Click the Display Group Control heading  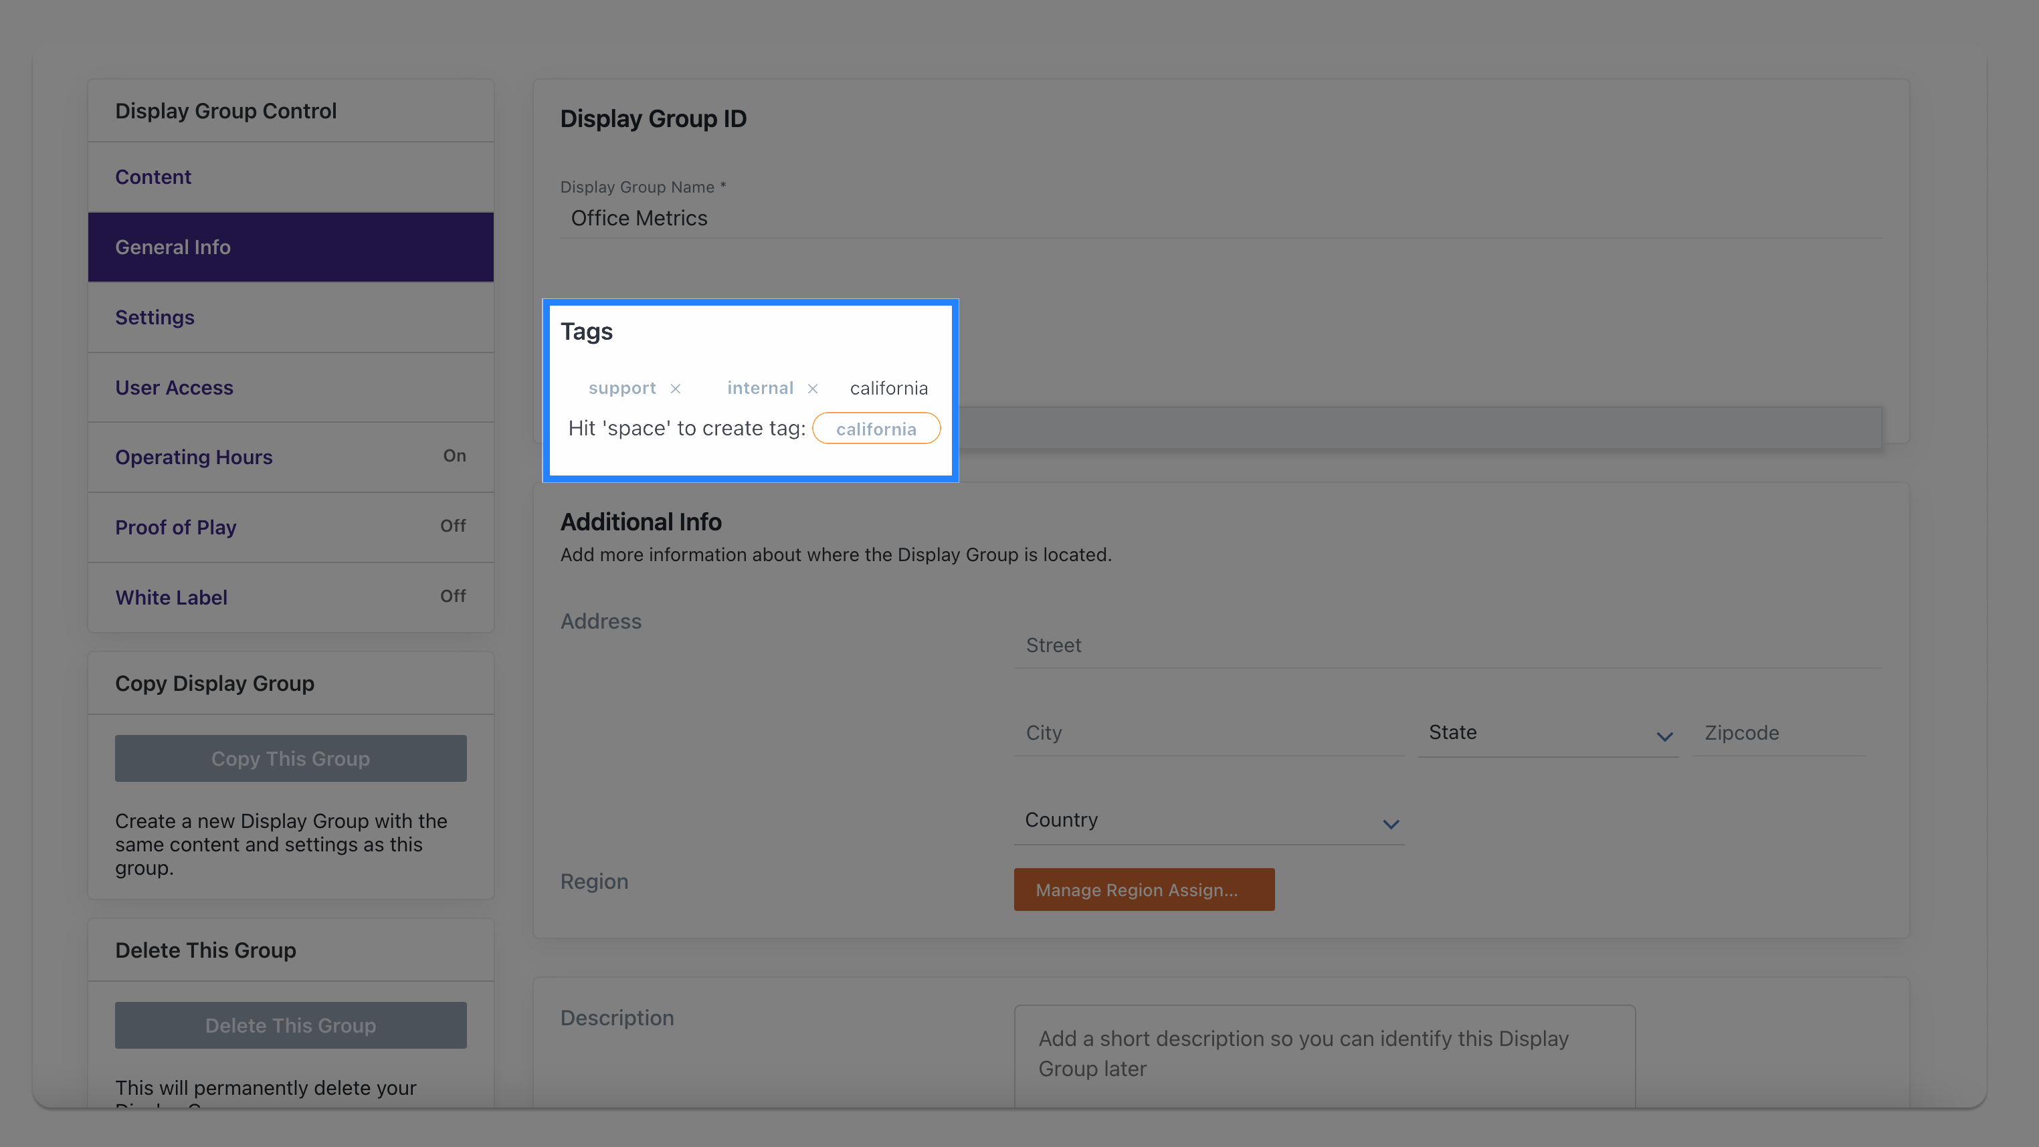pos(225,111)
